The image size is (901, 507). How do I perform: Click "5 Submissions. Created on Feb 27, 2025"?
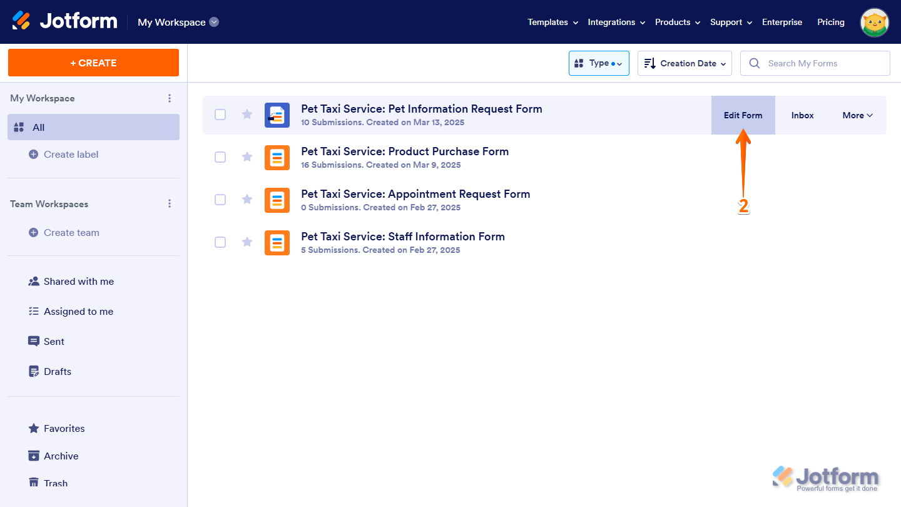pos(380,250)
